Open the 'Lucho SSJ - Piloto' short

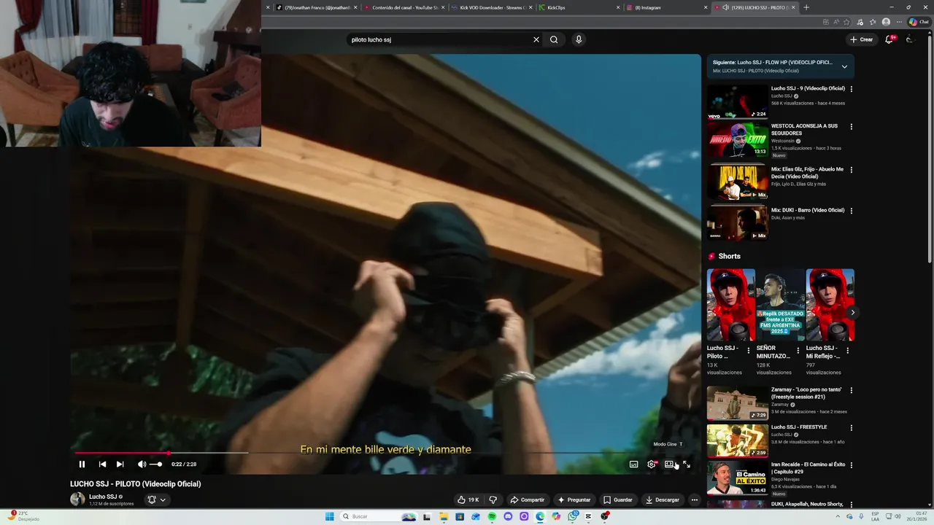[x=730, y=305]
